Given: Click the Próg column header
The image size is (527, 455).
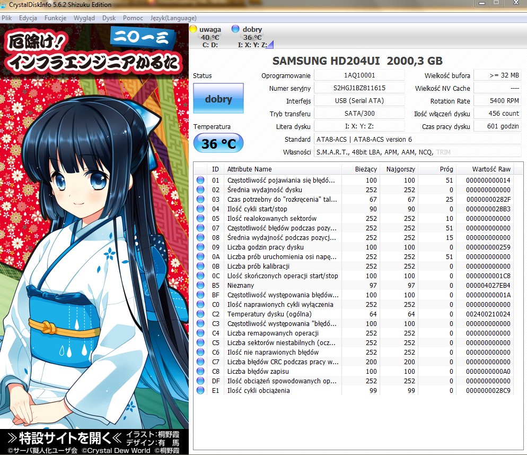Looking at the screenshot, I should tap(437, 169).
